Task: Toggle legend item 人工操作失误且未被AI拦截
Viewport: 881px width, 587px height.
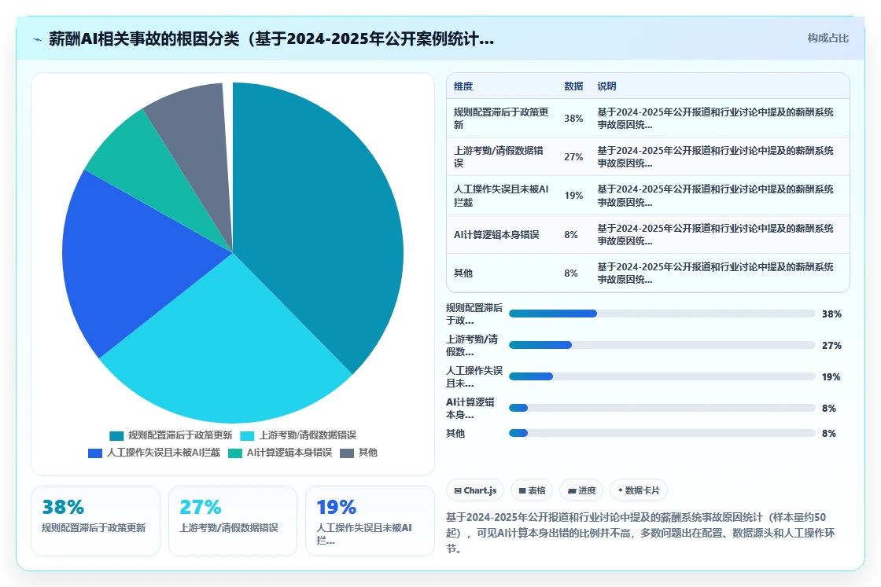Action: pos(154,453)
